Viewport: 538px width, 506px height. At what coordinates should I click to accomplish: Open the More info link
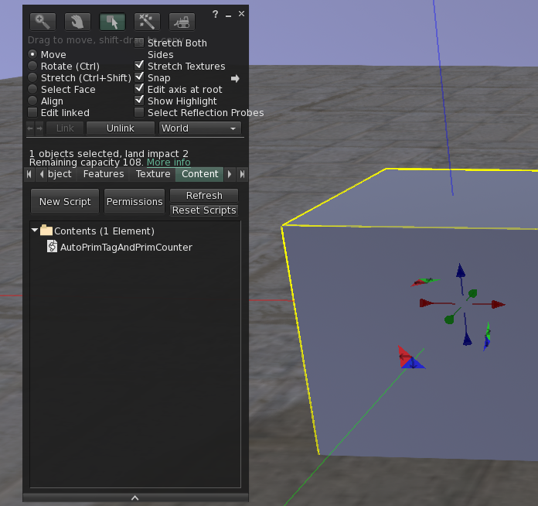(169, 162)
